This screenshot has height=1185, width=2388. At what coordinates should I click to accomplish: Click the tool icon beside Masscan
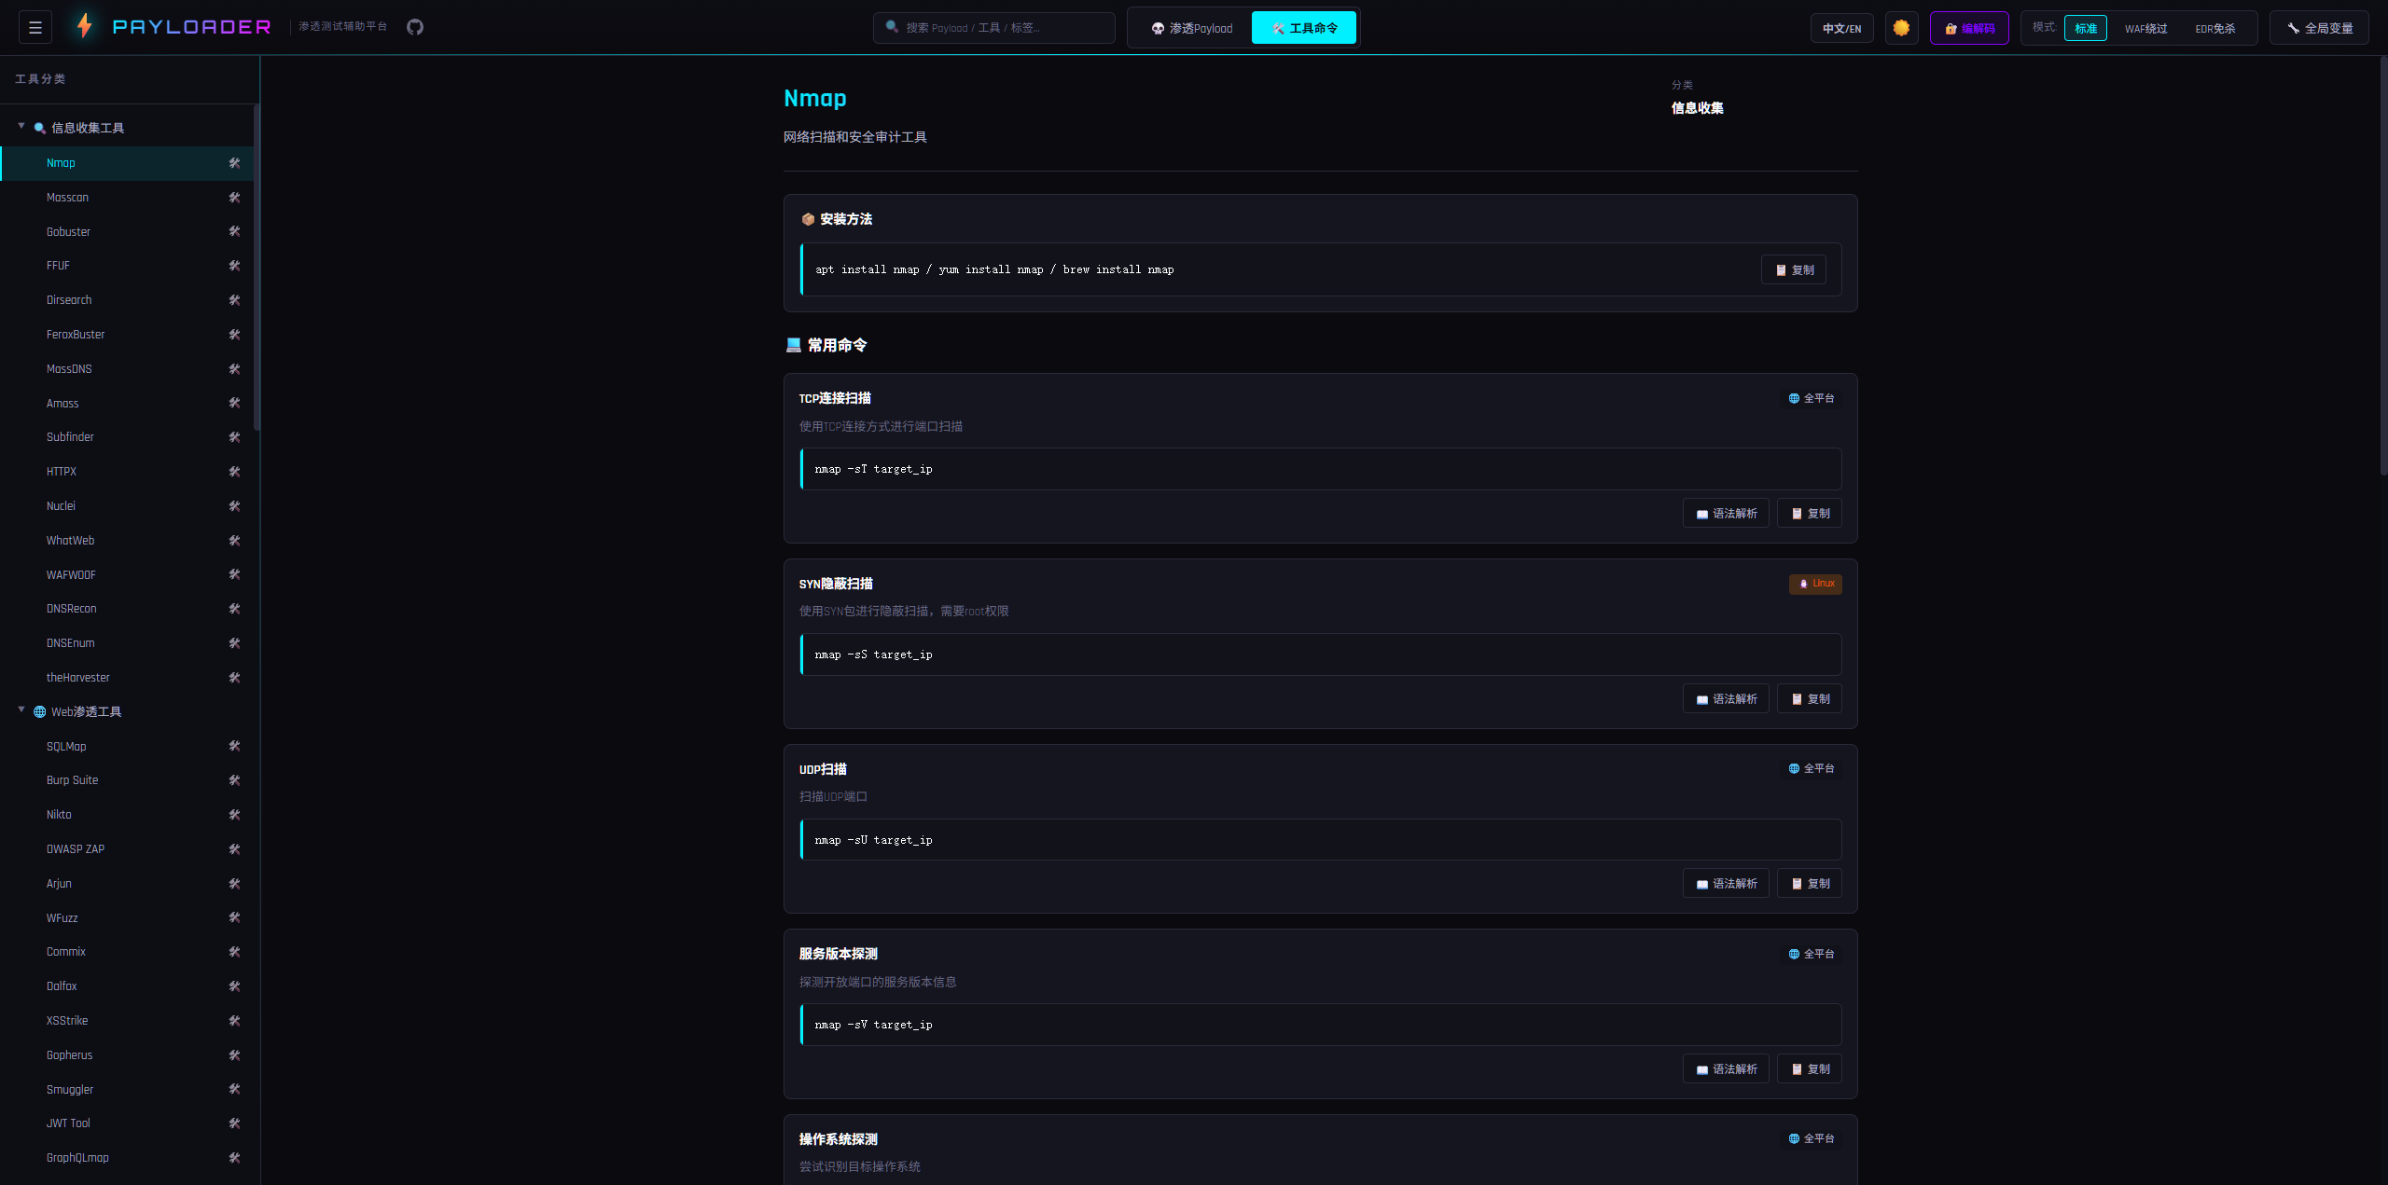pos(234,198)
